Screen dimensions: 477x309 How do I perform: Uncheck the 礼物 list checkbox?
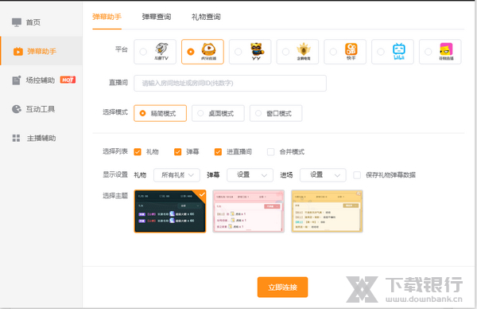138,152
